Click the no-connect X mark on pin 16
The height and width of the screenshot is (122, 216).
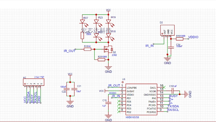pyautogui.click(x=164, y=87)
